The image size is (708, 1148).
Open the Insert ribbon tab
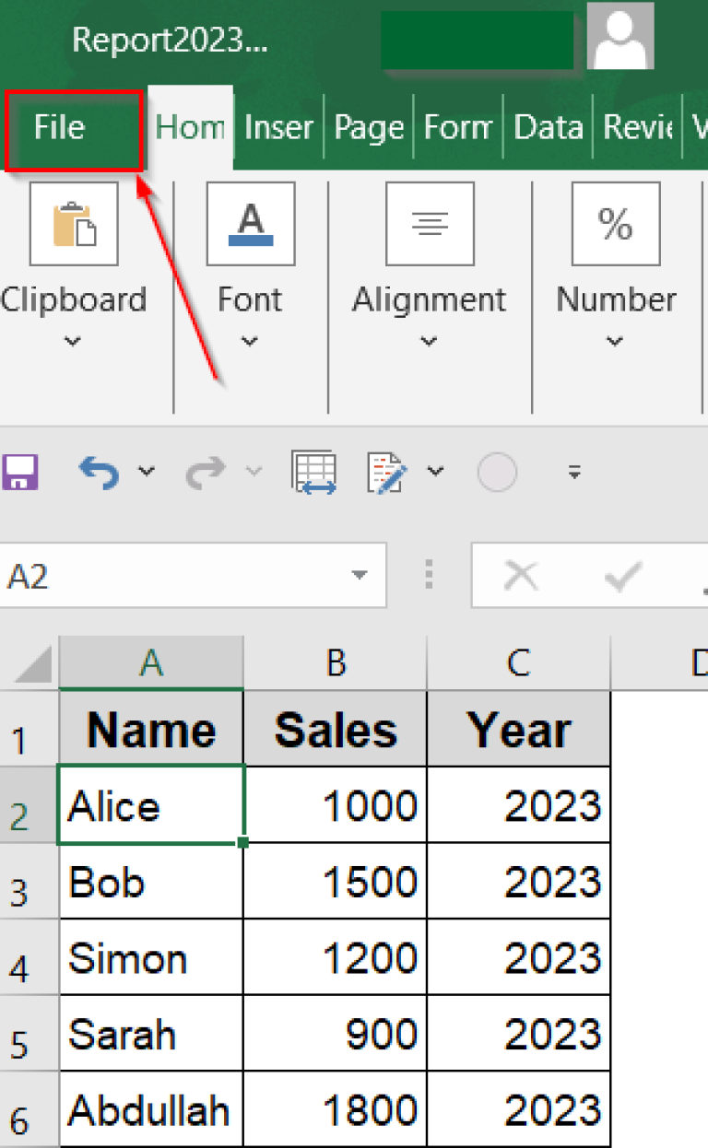coord(278,128)
